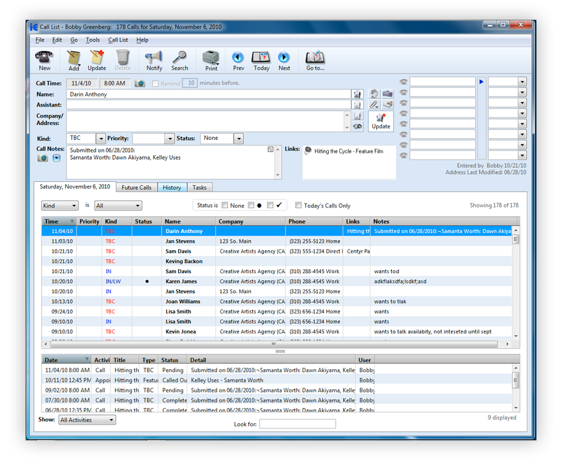Switch to Future Calls tab
This screenshot has height=461, width=562.
137,188
